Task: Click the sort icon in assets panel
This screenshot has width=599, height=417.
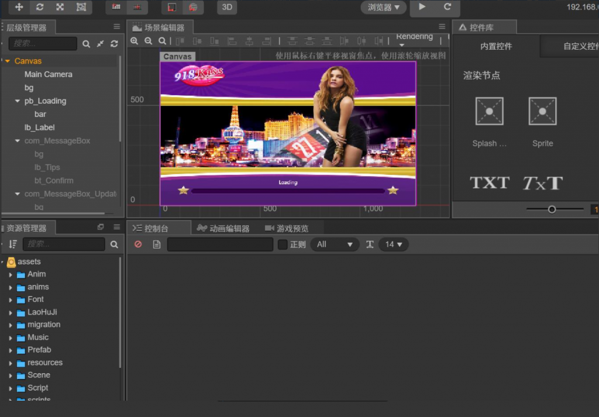Action: (x=13, y=244)
